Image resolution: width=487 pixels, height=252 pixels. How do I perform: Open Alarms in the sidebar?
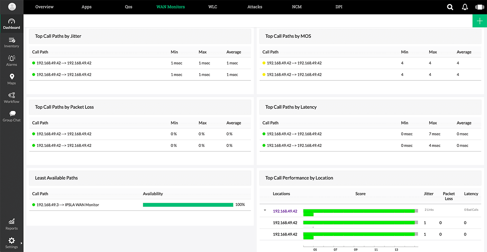pyautogui.click(x=12, y=61)
